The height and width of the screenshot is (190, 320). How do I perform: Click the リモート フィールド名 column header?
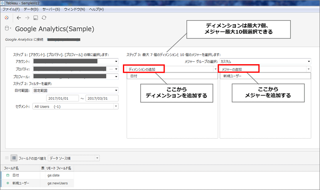point(59,168)
